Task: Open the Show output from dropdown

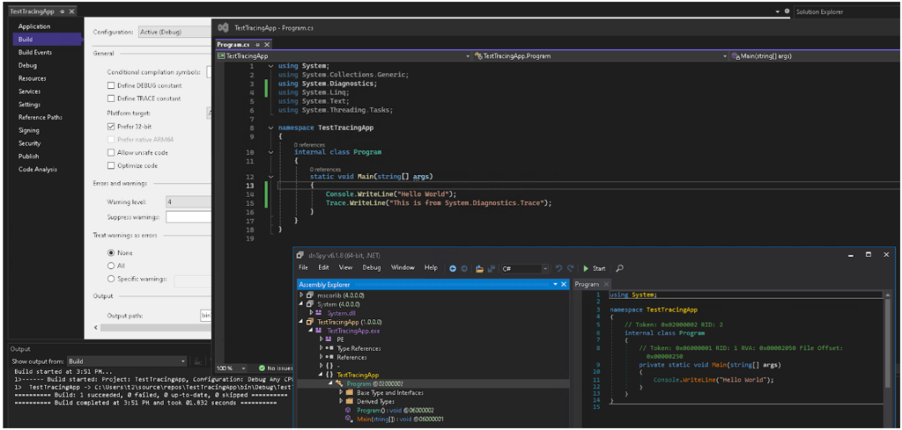Action: click(129, 361)
